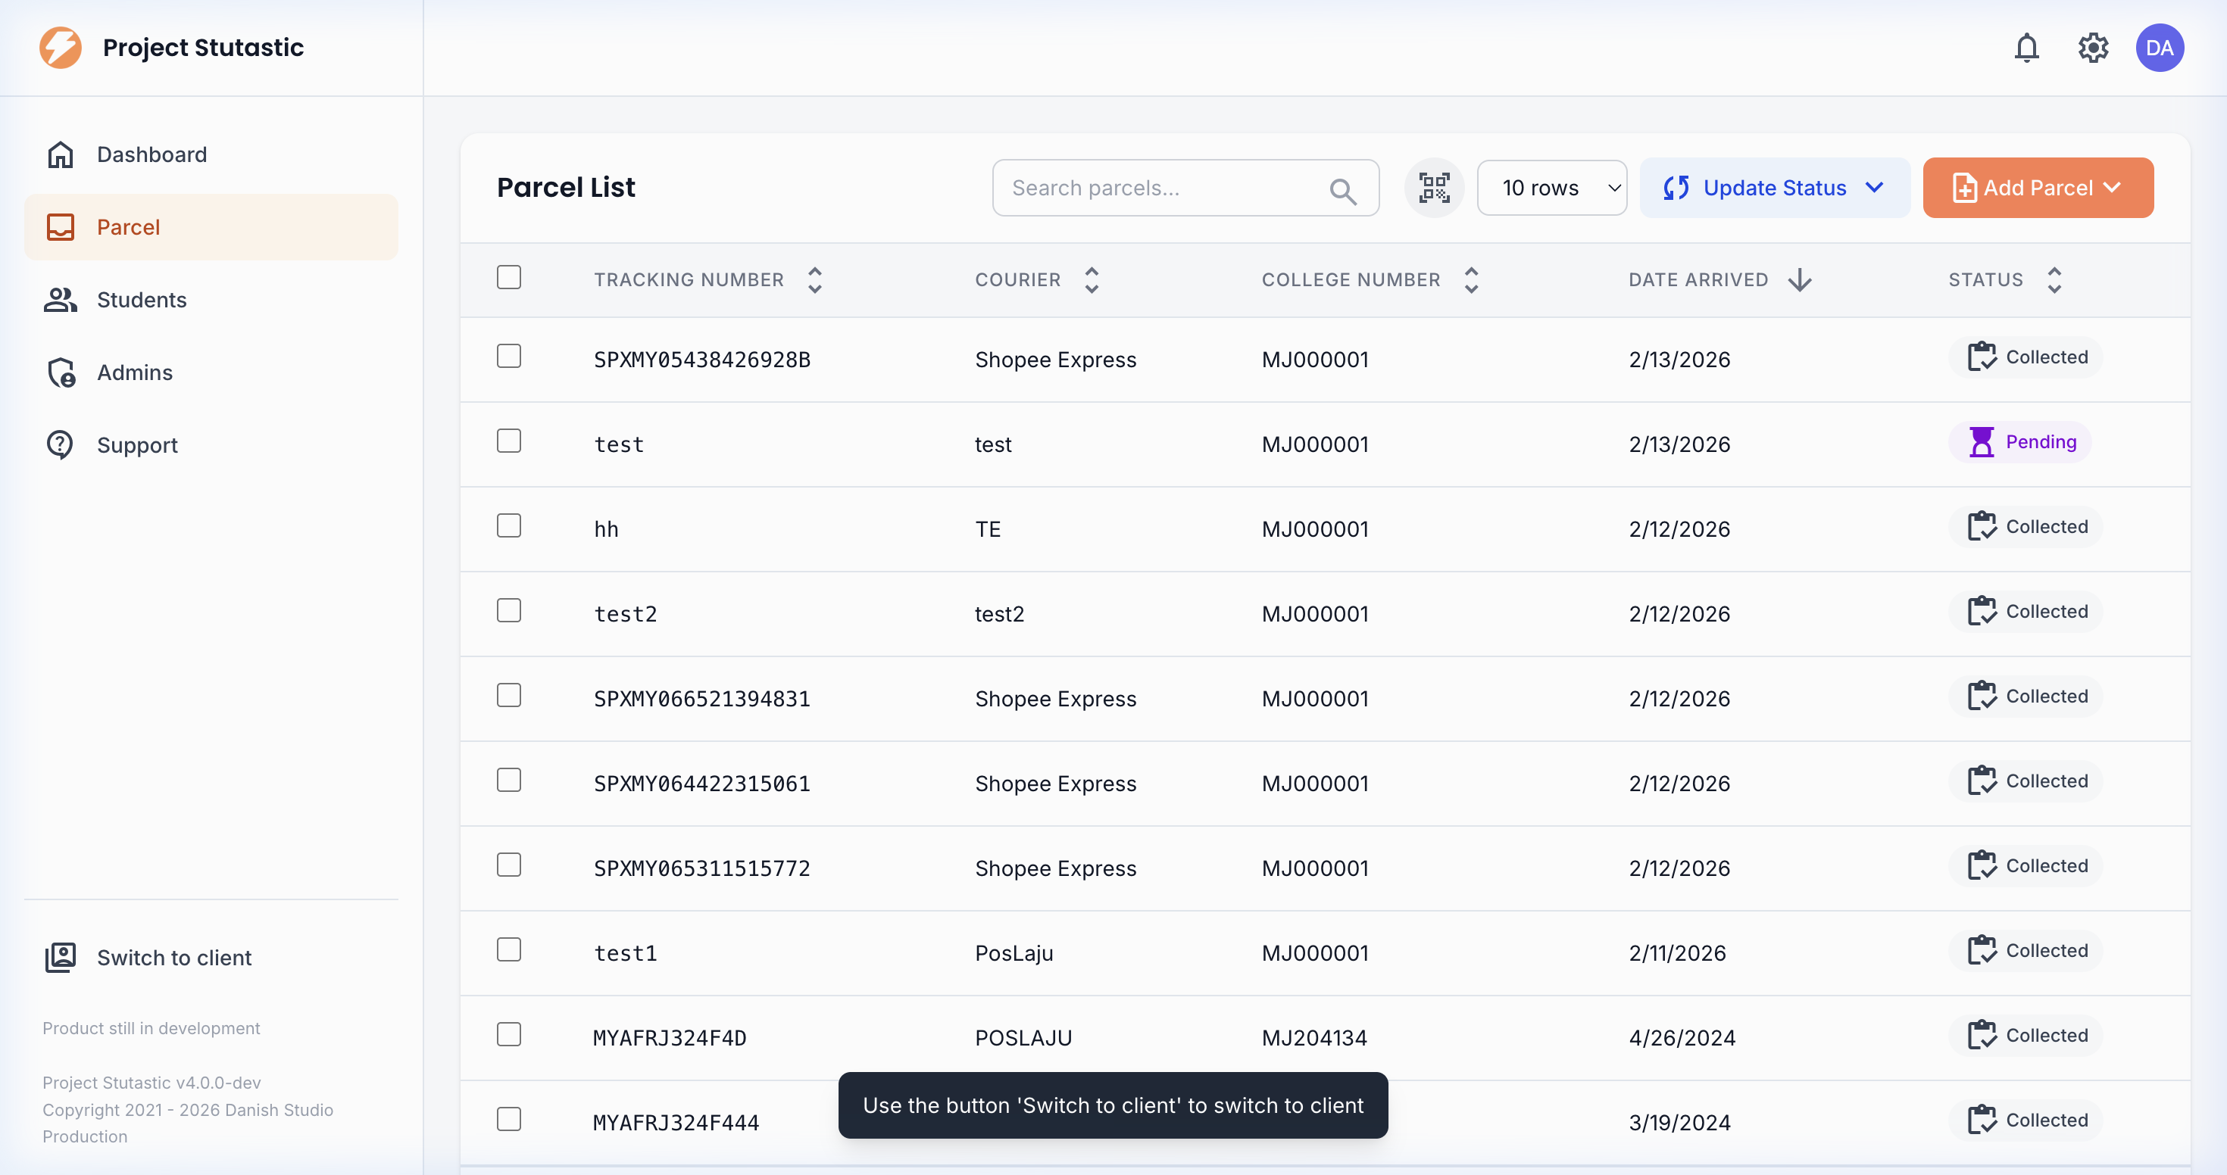Open the Admins sidebar item
The height and width of the screenshot is (1175, 2227).
coord(135,372)
